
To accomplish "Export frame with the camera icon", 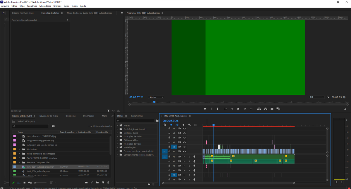I will (x=272, y=109).
